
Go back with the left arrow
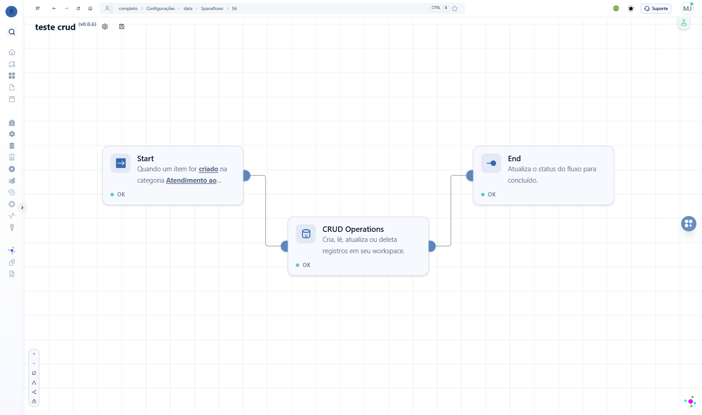54,8
